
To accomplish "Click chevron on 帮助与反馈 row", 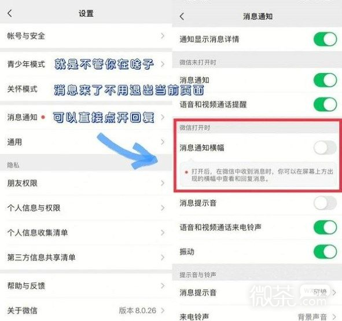I will (163, 286).
